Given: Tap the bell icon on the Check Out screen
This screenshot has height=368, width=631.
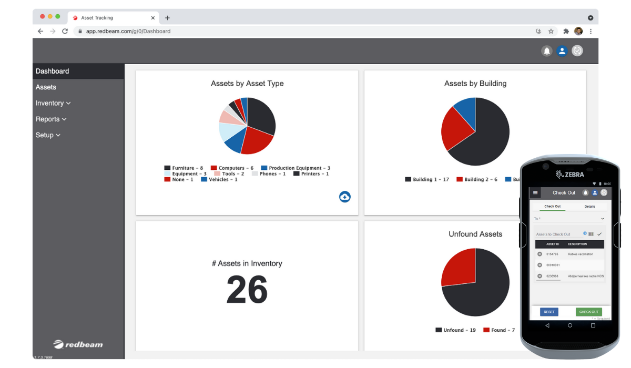Looking at the screenshot, I should click(585, 192).
